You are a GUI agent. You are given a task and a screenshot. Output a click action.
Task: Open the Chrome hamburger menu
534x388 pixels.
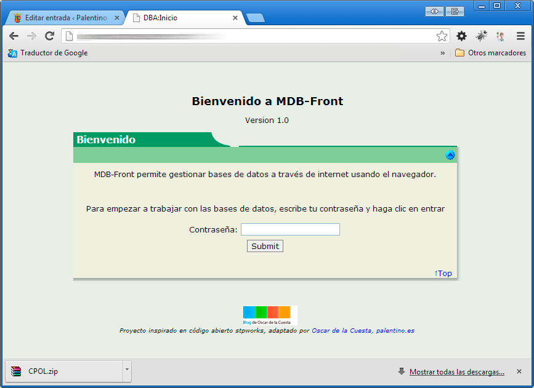(x=520, y=36)
